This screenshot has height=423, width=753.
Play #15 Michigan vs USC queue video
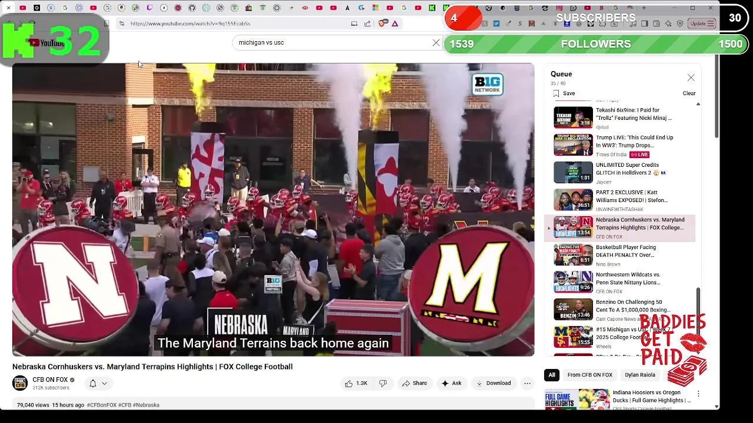click(x=624, y=337)
